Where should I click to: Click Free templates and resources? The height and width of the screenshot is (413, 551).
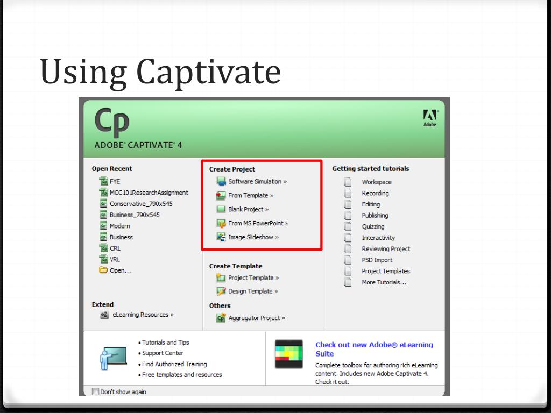(x=182, y=375)
